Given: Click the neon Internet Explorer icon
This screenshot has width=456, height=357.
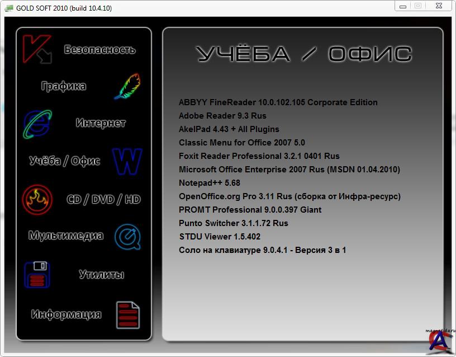Looking at the screenshot, I should pos(37,124).
